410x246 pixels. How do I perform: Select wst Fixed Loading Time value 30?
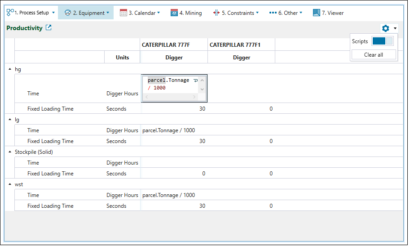174,206
